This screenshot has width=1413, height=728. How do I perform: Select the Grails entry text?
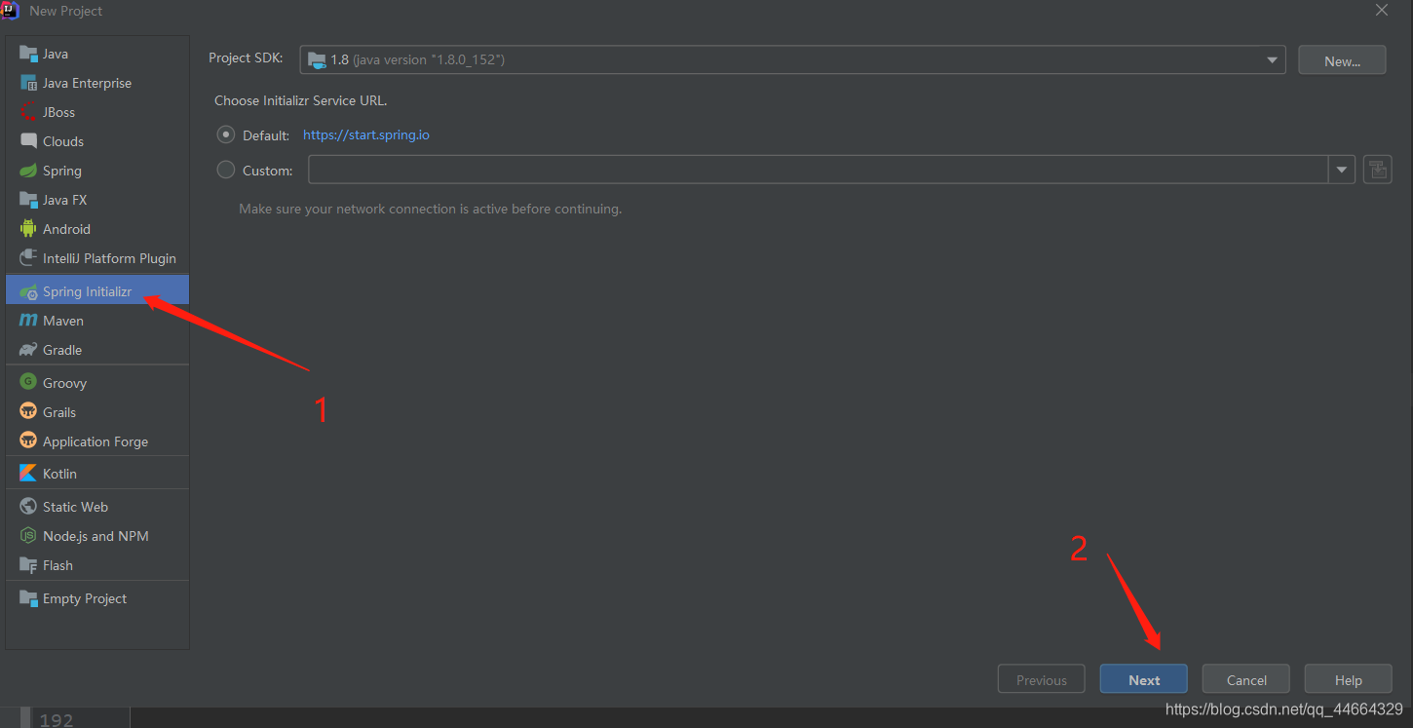click(x=59, y=412)
